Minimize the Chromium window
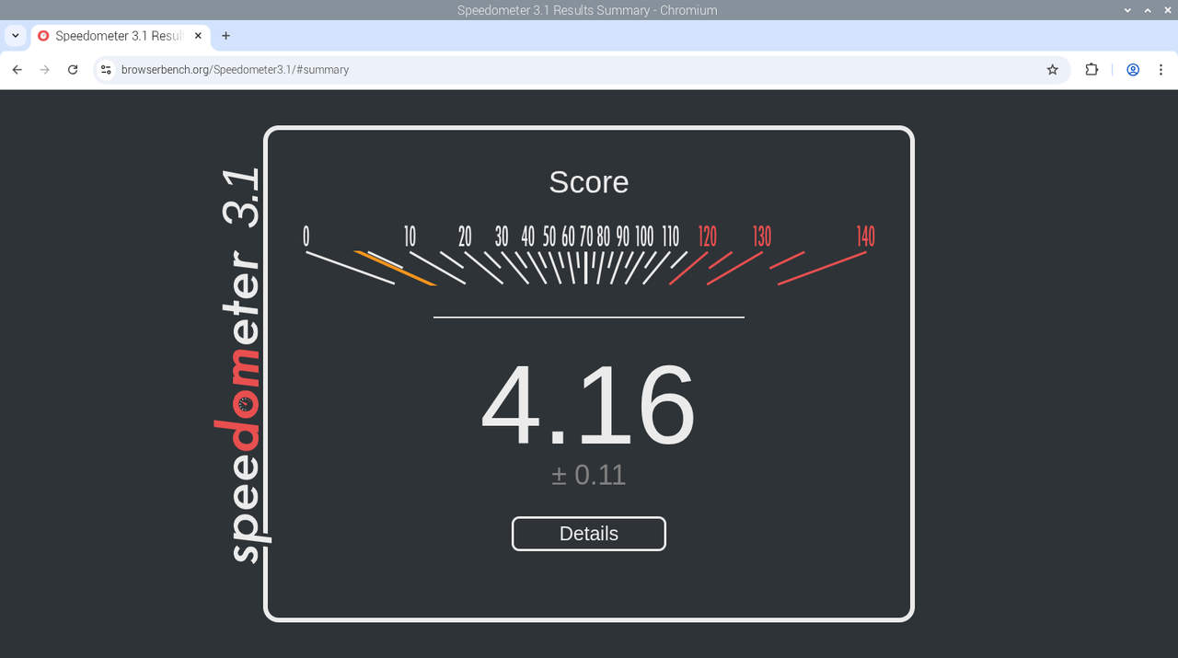This screenshot has height=658, width=1178. tap(1127, 10)
